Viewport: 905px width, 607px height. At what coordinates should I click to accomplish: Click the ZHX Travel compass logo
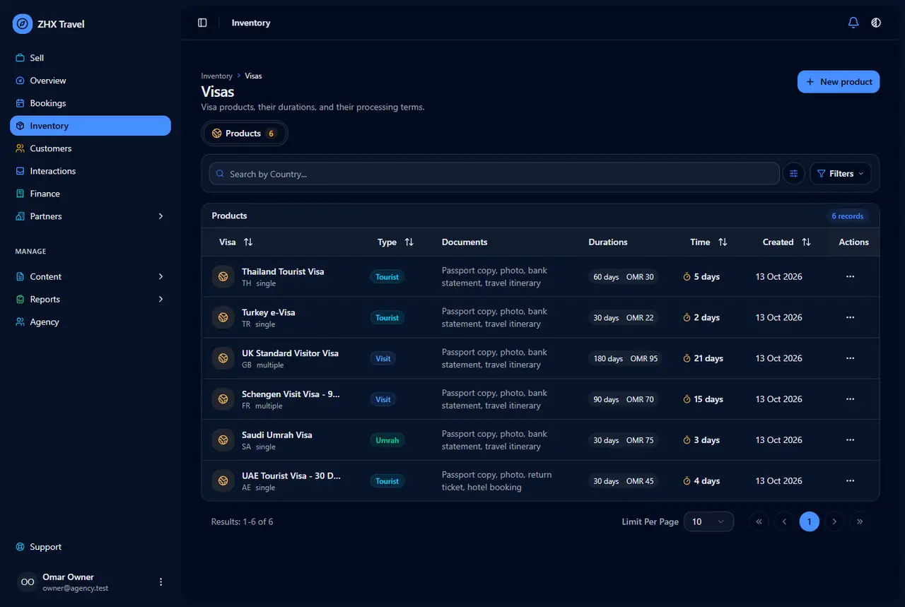point(23,24)
